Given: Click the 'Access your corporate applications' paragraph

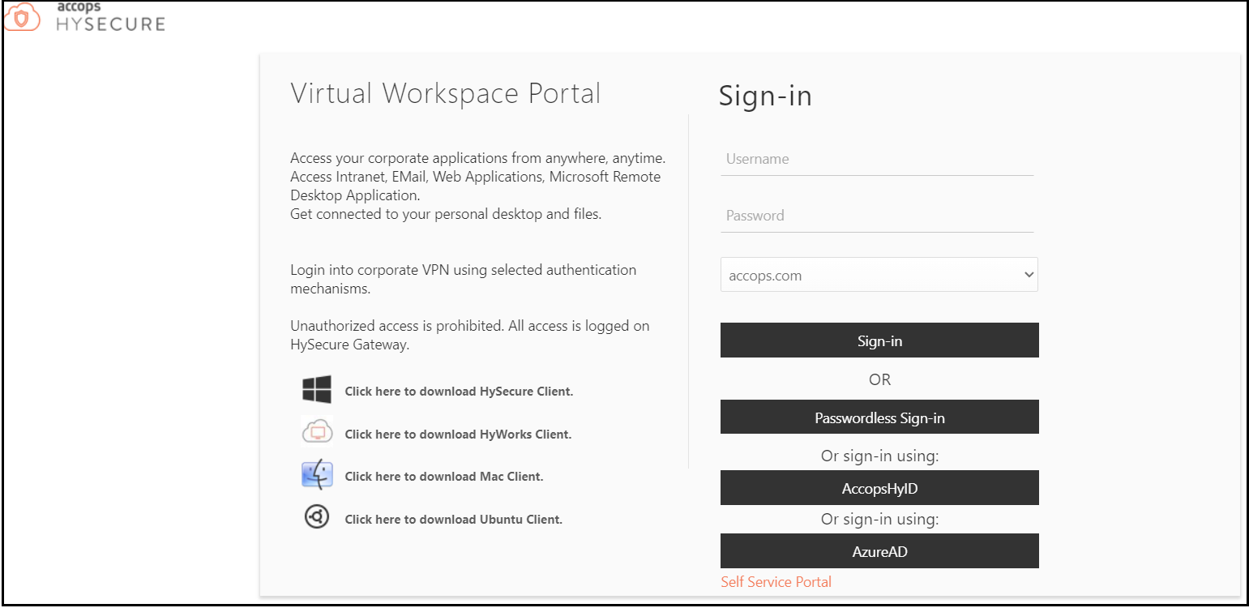Looking at the screenshot, I should click(x=478, y=186).
